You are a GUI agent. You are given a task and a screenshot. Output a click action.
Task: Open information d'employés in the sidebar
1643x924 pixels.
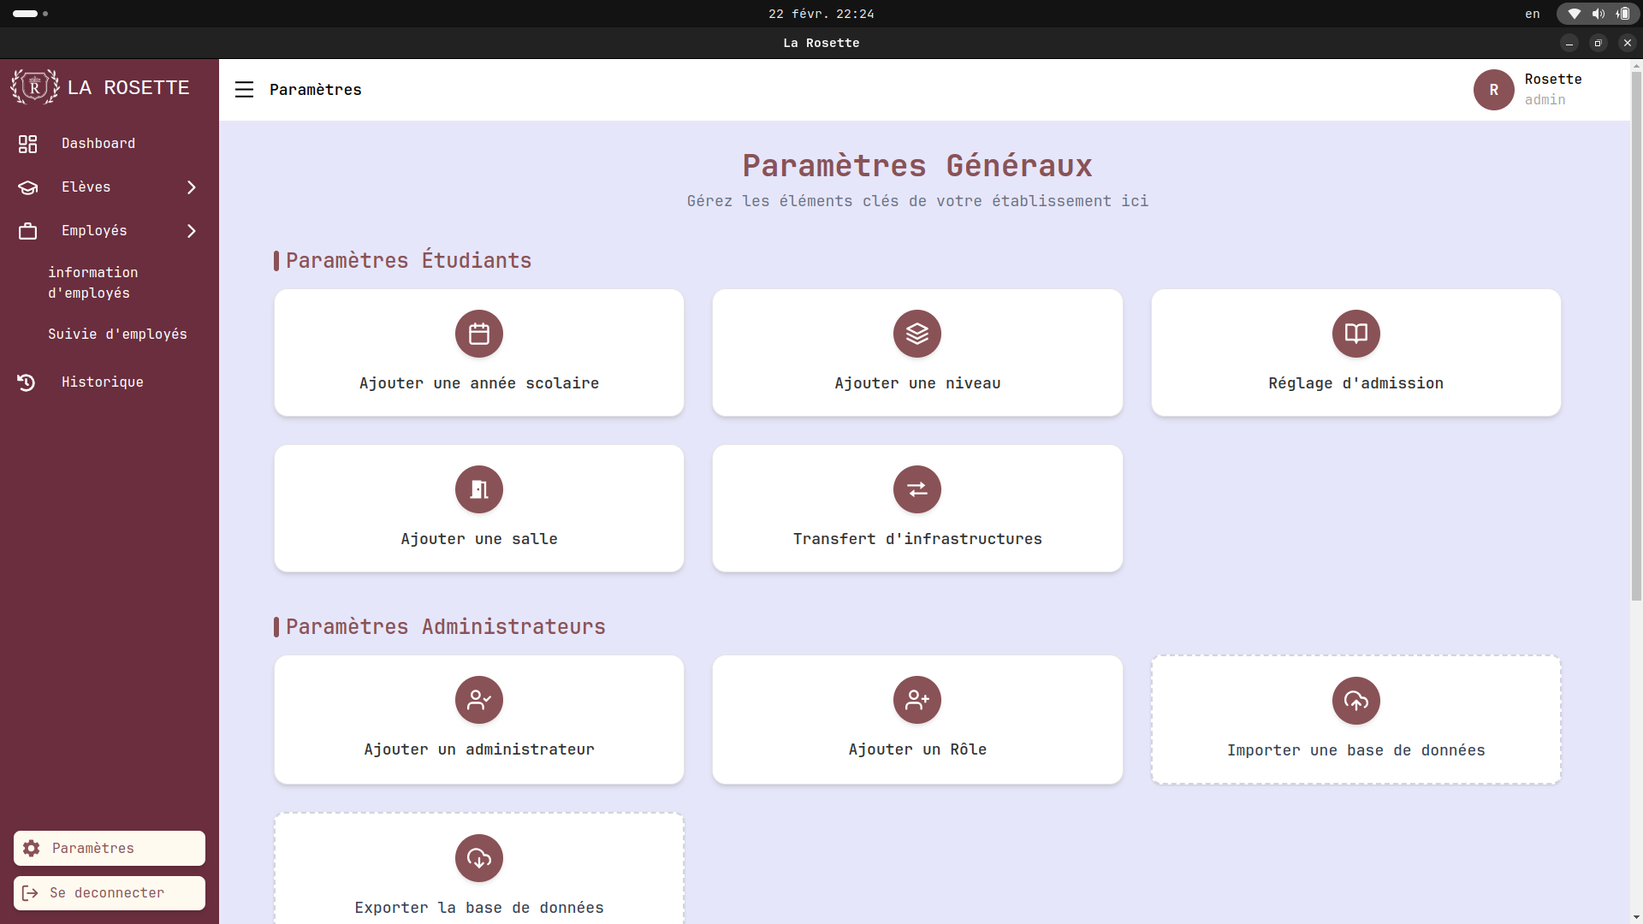click(93, 282)
